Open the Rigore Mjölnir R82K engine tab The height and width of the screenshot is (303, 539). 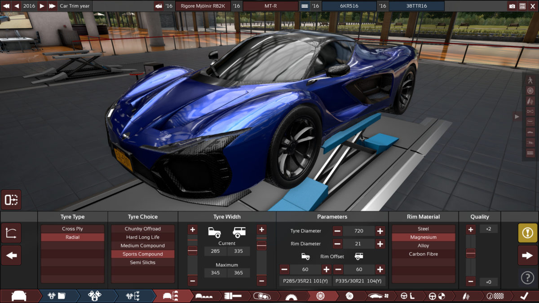(x=203, y=6)
